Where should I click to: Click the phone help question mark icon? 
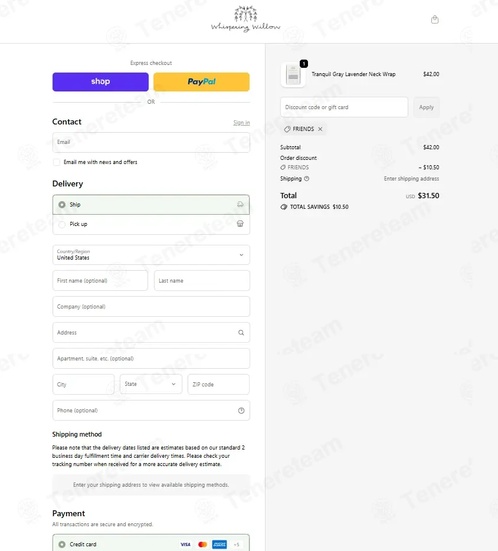[241, 411]
